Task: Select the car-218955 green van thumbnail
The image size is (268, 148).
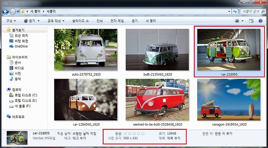Action: click(229, 50)
